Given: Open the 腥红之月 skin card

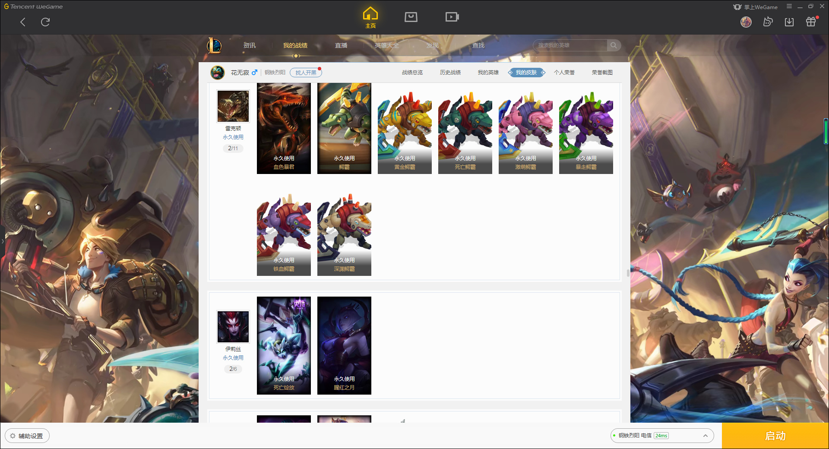Looking at the screenshot, I should (344, 345).
